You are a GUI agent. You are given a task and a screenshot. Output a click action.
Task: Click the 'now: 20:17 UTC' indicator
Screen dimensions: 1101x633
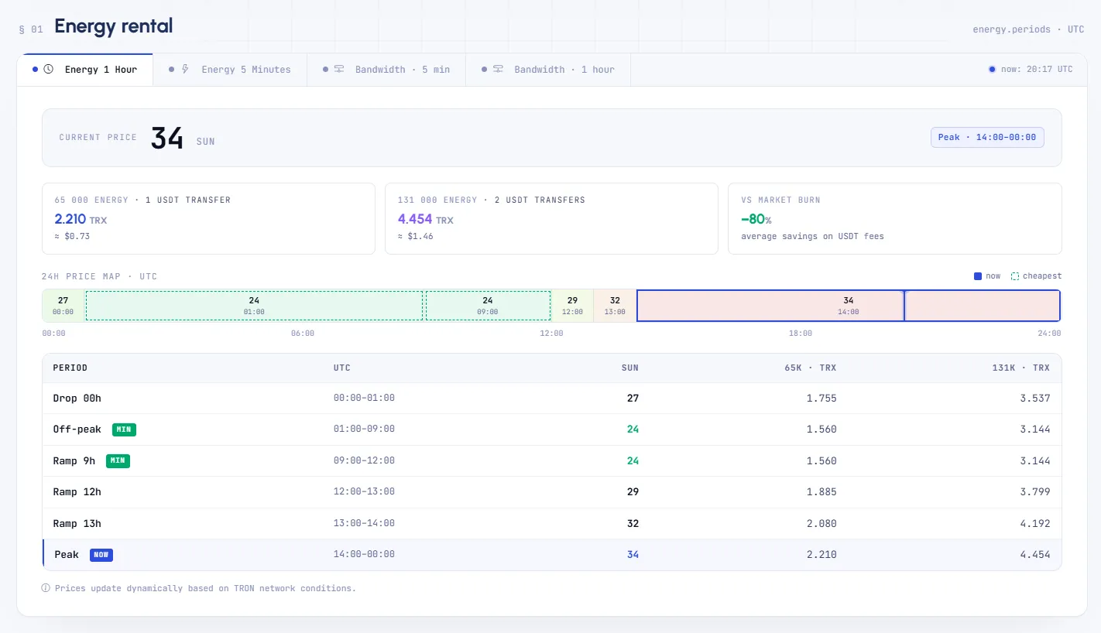pyautogui.click(x=1031, y=70)
